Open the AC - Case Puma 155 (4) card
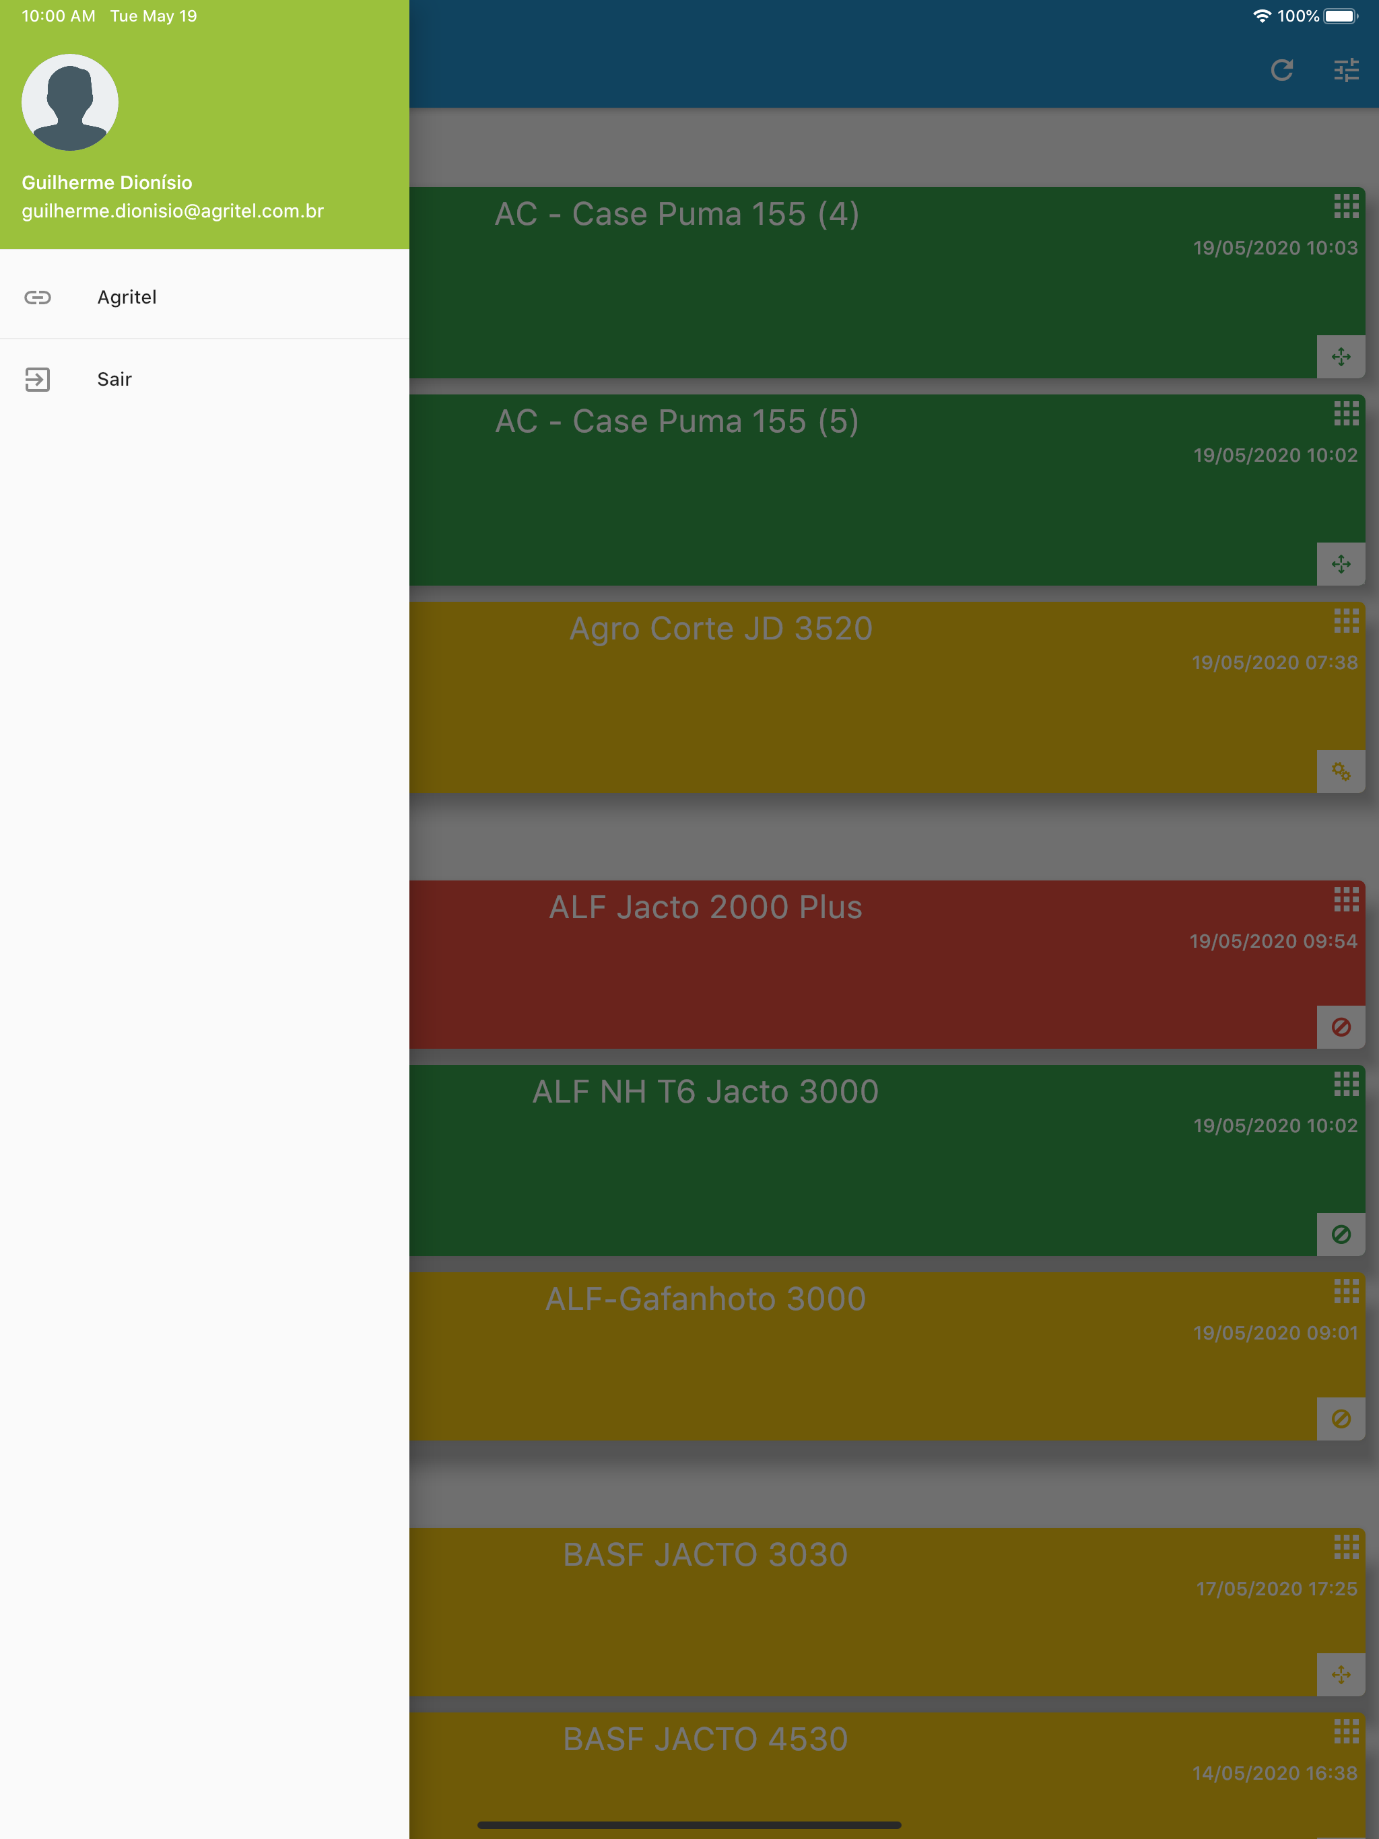 click(x=887, y=283)
